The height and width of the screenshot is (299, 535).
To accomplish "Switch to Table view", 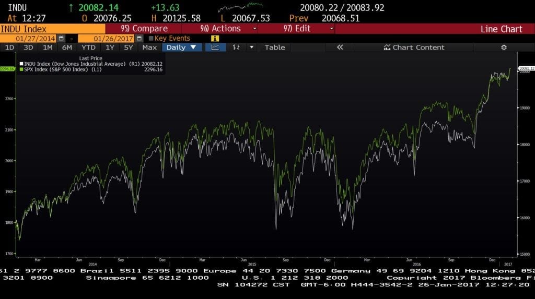I will pos(275,47).
